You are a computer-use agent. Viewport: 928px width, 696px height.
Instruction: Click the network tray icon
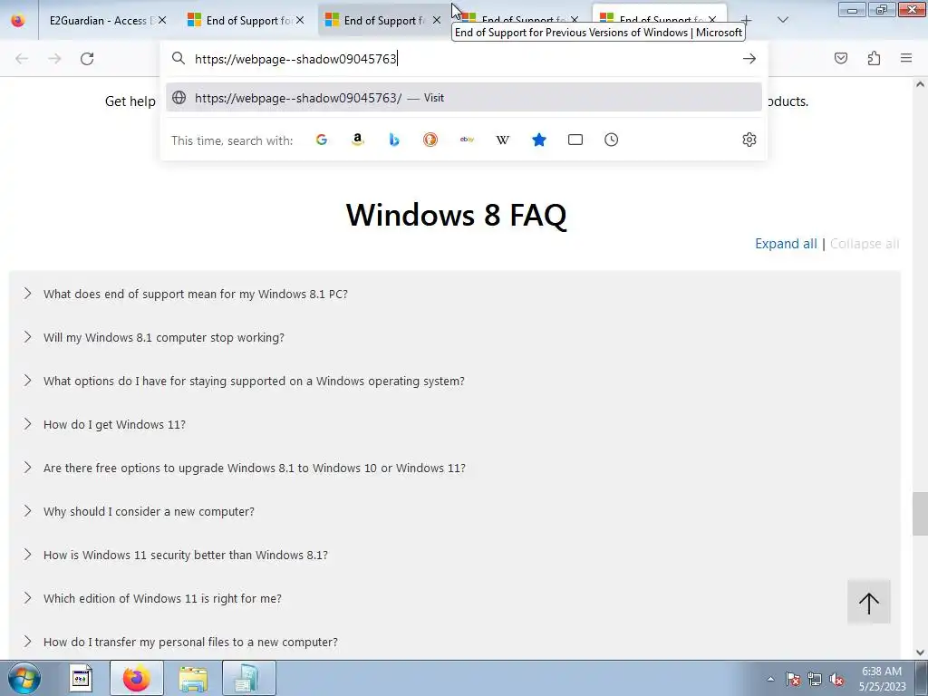[x=815, y=679]
